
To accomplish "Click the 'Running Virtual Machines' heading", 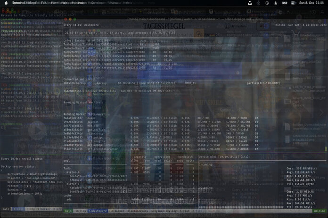I will 83,102.
